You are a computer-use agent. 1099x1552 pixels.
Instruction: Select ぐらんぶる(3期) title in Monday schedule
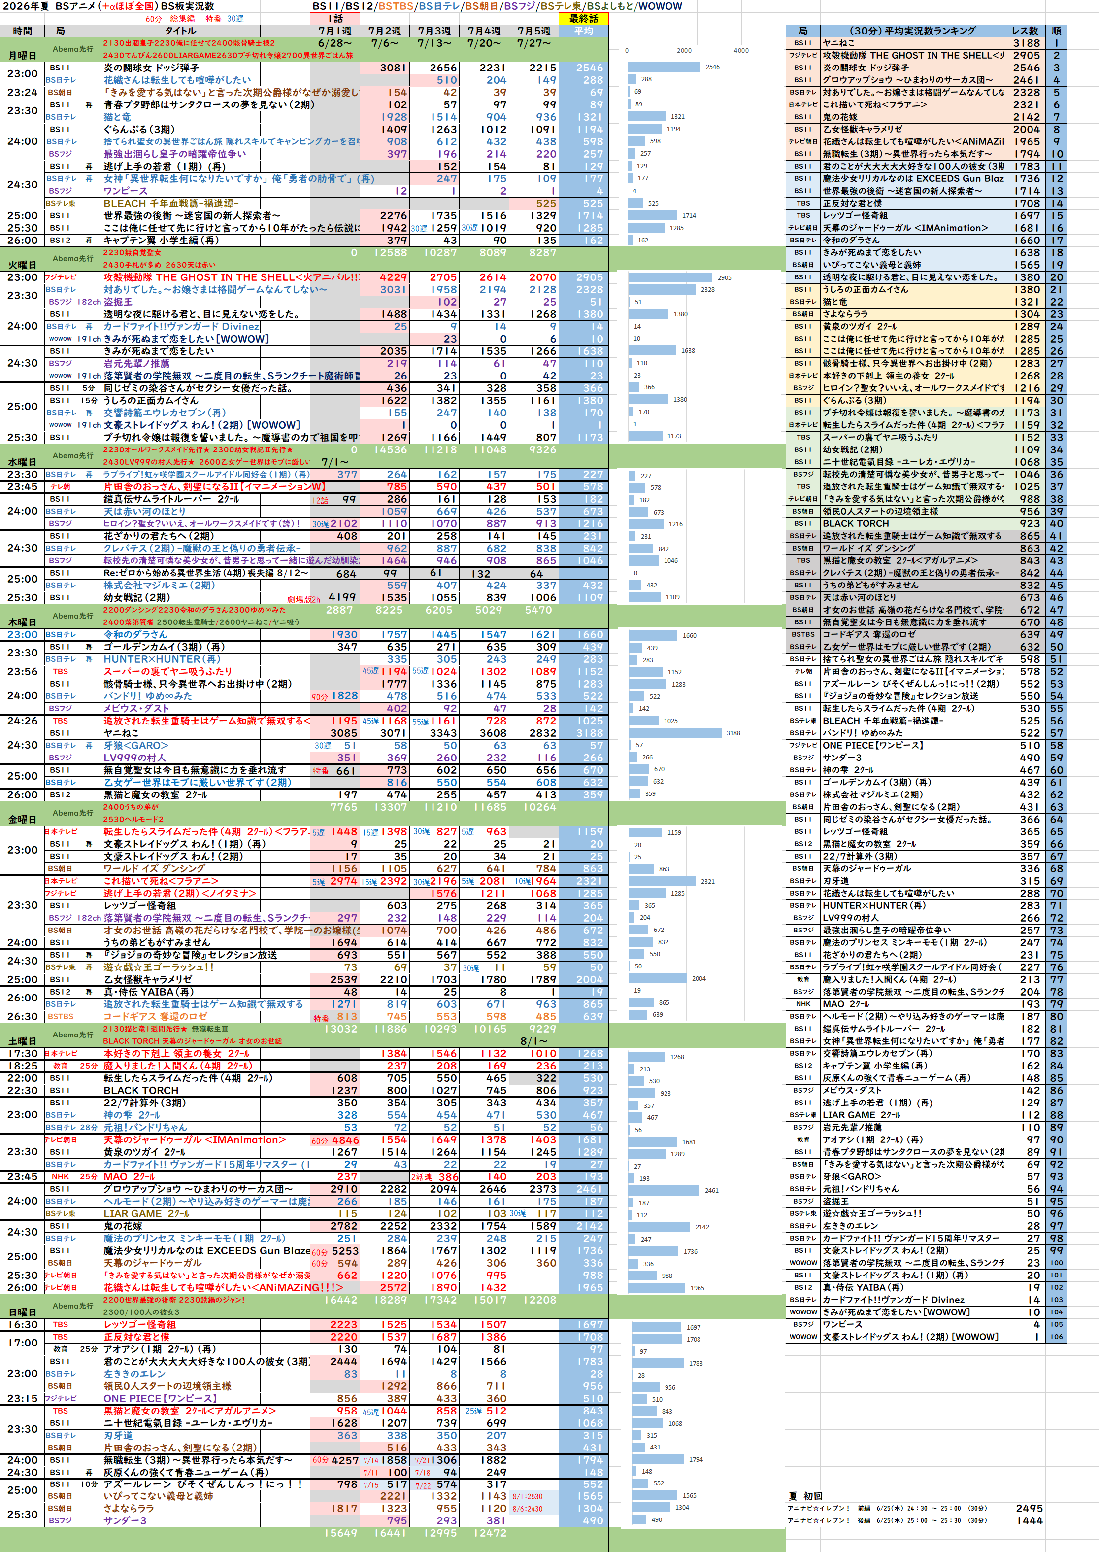click(x=139, y=129)
